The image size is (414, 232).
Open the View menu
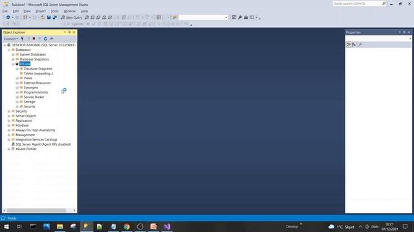tap(27, 11)
